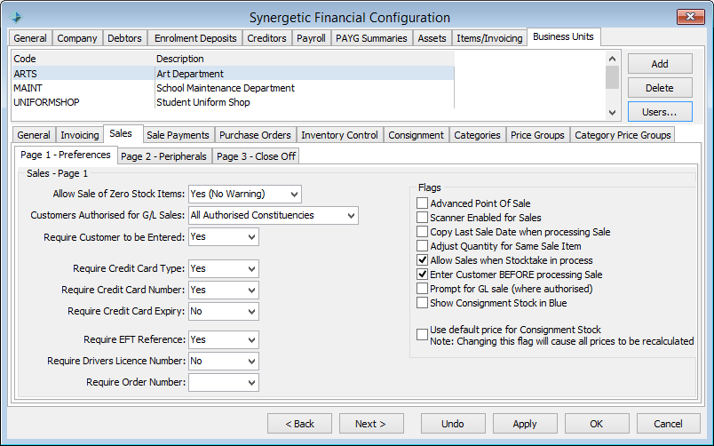The image size is (714, 446).
Task: Select the ARTS code row
Action: point(234,74)
